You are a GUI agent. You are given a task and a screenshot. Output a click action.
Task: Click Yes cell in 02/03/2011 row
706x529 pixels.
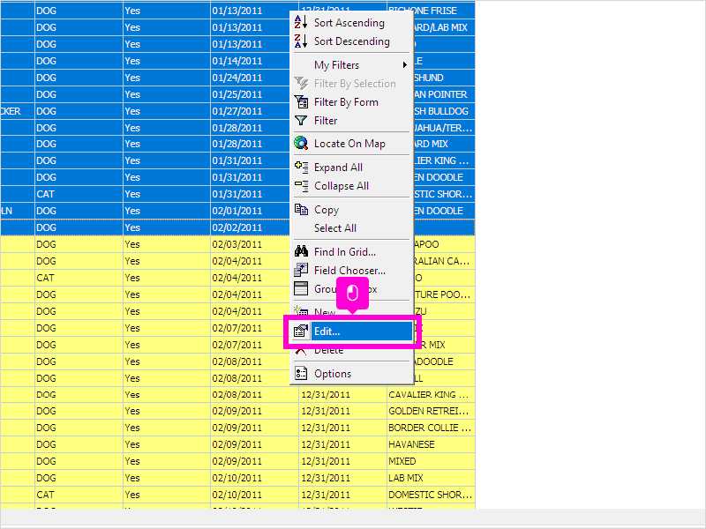click(167, 244)
